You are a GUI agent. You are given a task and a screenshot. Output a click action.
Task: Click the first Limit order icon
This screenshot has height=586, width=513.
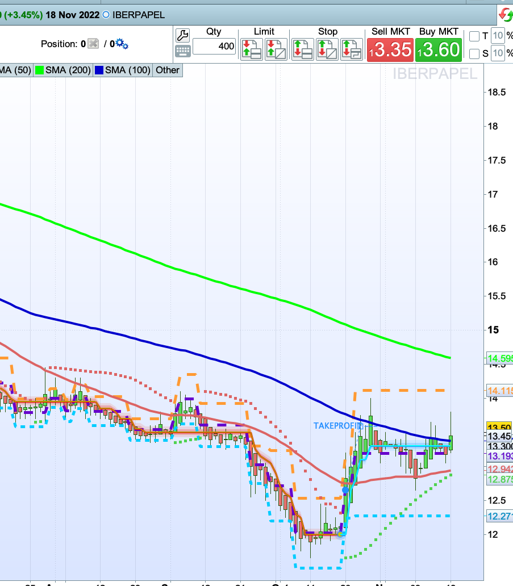click(x=252, y=49)
